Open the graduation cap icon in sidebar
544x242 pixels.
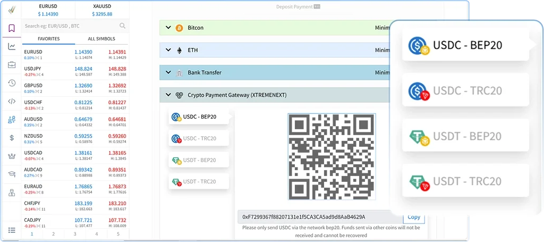coord(12,174)
